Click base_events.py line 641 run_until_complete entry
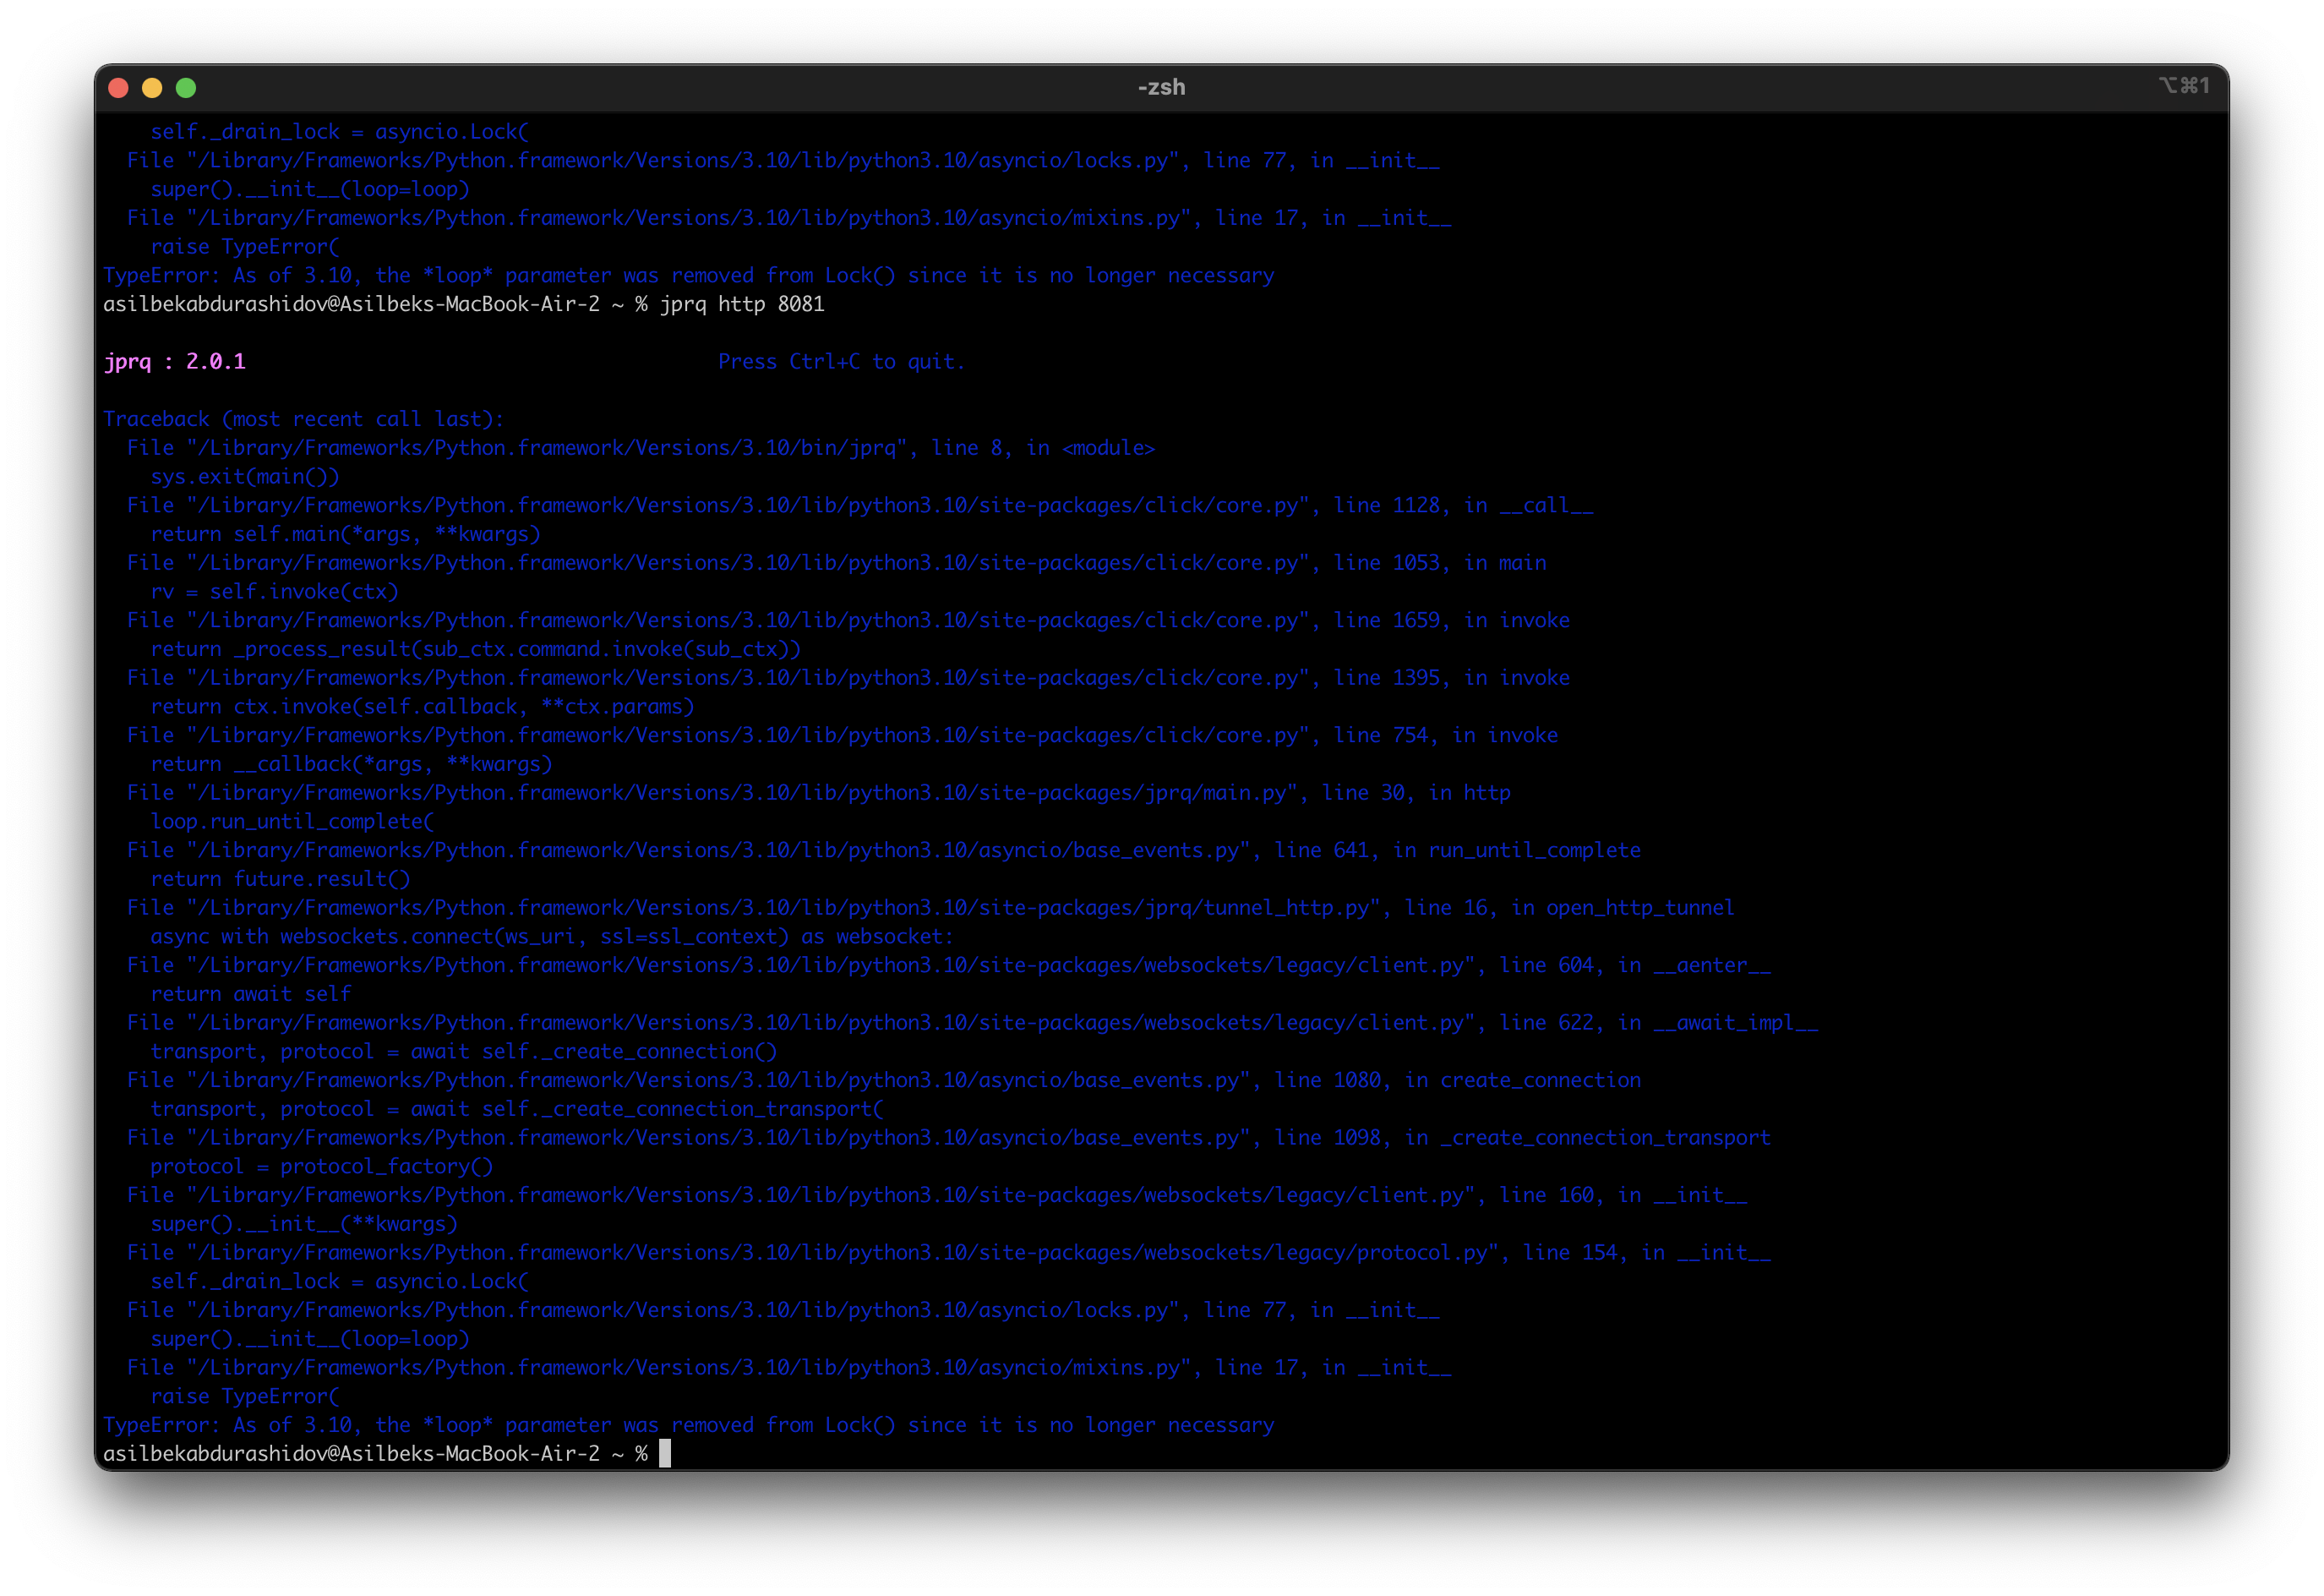Screen dimensions: 2324x1596 click(x=884, y=851)
